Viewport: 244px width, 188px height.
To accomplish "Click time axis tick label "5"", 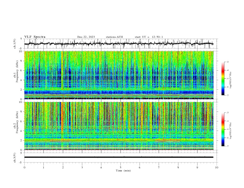I will click(120, 167).
